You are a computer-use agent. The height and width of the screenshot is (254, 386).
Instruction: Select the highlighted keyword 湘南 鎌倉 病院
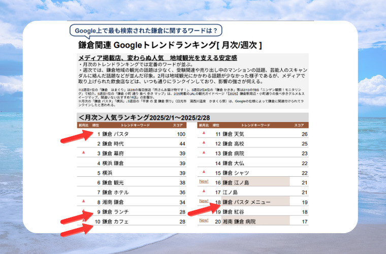239,221
